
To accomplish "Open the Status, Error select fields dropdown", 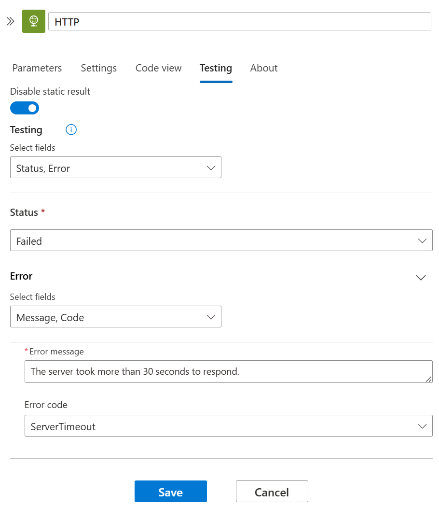I will (116, 168).
